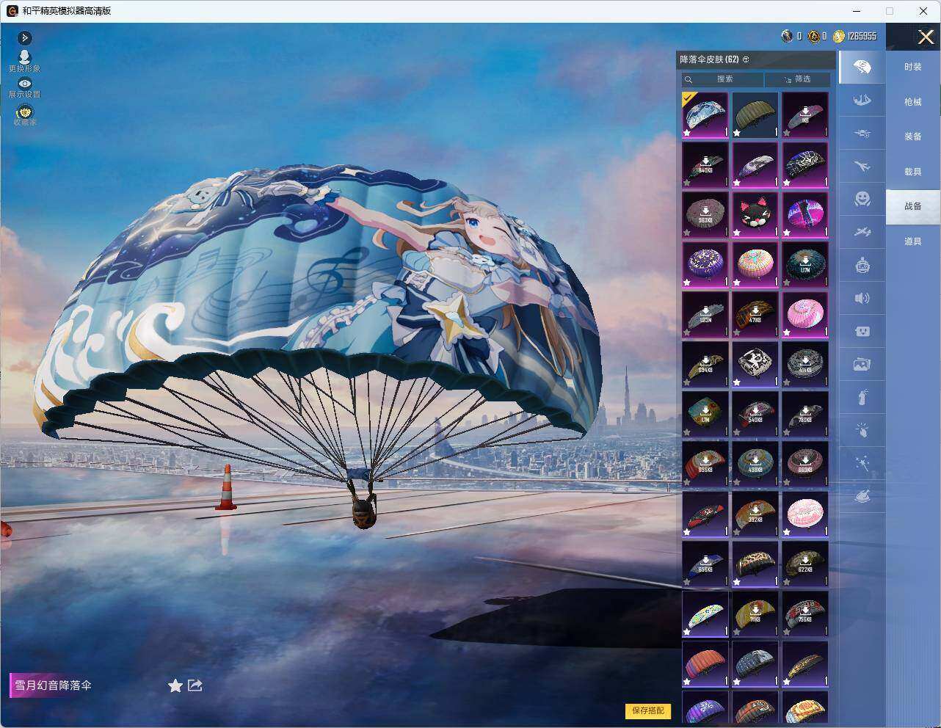The width and height of the screenshot is (941, 728).
Task: Switch to the 道具 tab
Action: [913, 241]
